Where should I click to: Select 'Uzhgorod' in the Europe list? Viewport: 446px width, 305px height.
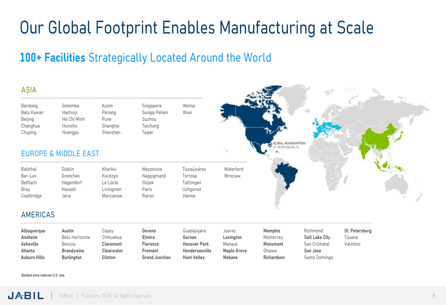[191, 189]
